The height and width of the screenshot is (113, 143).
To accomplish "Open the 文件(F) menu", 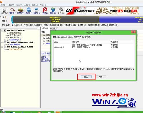I will click(3, 5).
